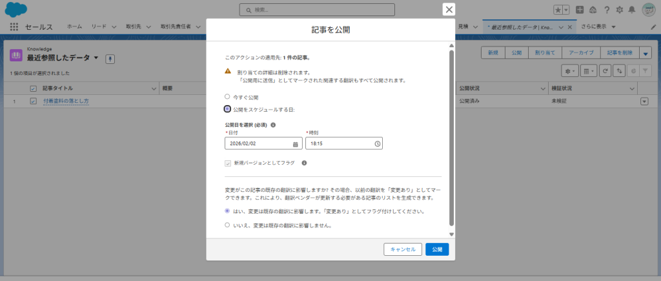Open the 最近参照したデータ list view dropdown

click(96, 57)
